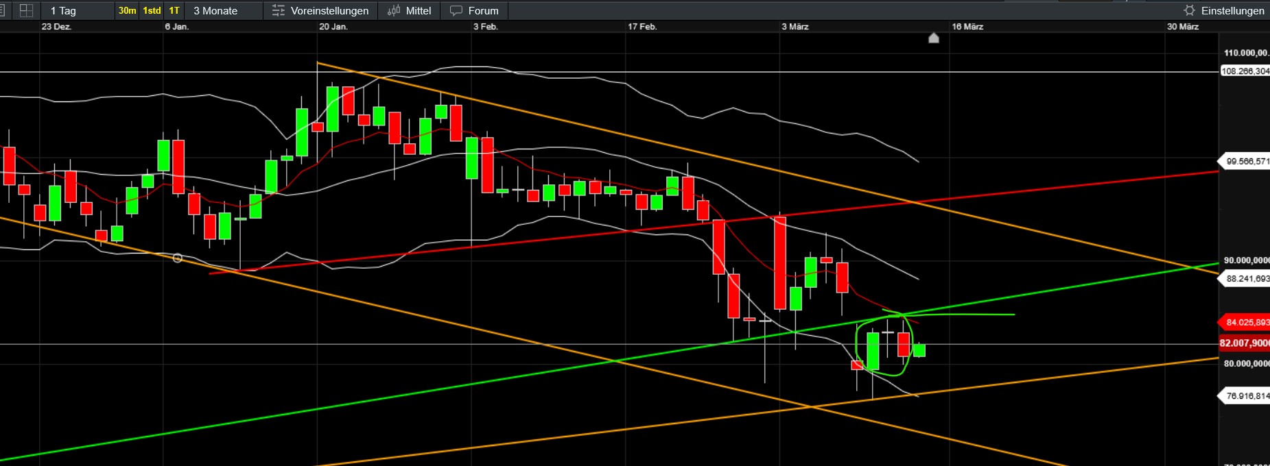Click the 3 März date label
The width and height of the screenshot is (1270, 466).
[x=795, y=27]
